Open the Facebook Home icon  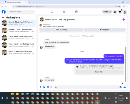click(52, 12)
